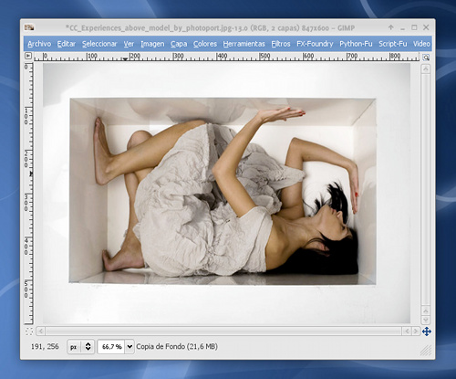
Task: Open the Herramientas menu
Action: point(244,44)
